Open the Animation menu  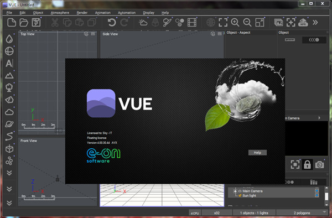103,13
